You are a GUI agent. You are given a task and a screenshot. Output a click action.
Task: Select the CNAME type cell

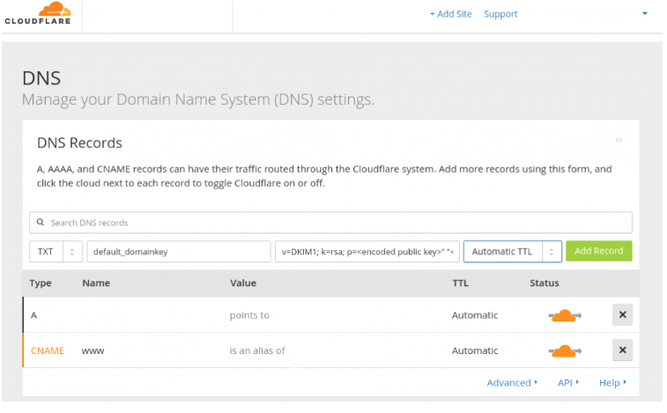pyautogui.click(x=48, y=350)
